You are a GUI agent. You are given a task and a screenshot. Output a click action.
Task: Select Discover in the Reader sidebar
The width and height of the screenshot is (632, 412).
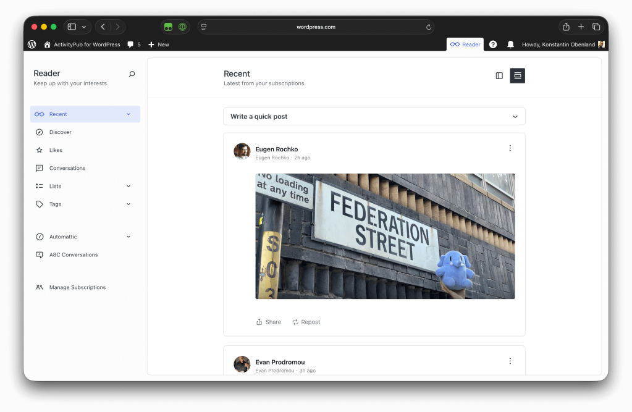61,132
